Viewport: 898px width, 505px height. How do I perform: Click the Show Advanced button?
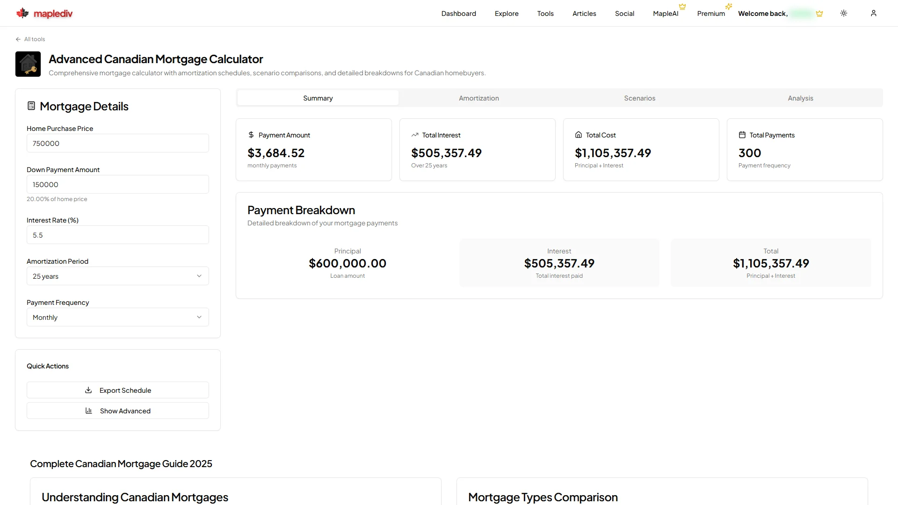click(x=118, y=411)
